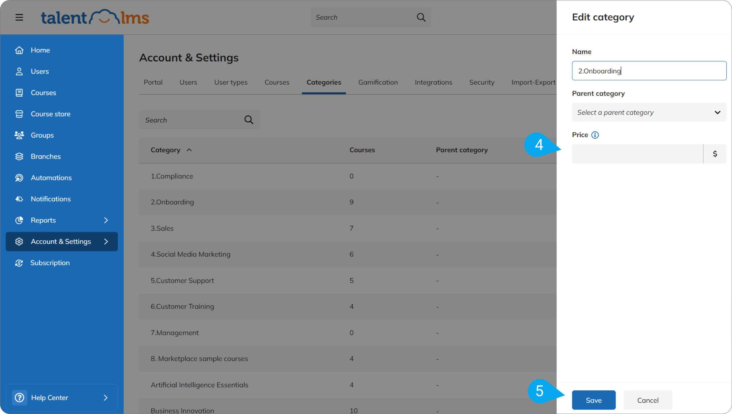
Task: Select the 5.Customer Support row
Action: point(348,280)
